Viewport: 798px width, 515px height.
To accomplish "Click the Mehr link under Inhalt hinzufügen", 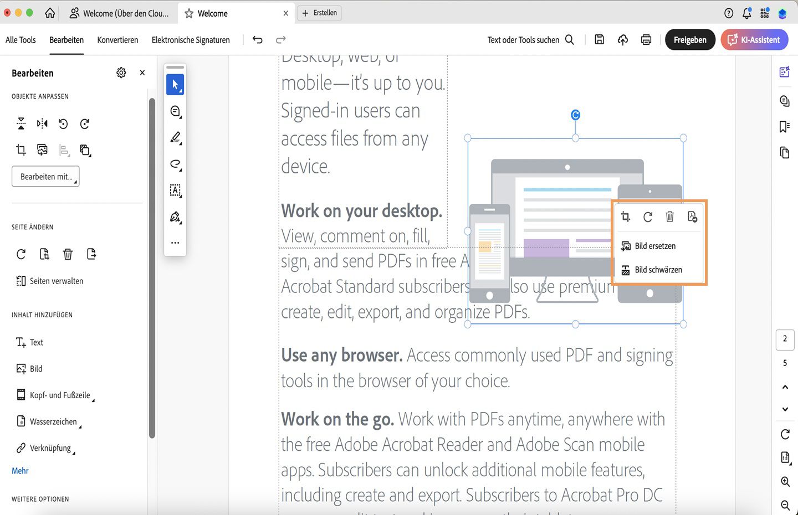I will (20, 470).
